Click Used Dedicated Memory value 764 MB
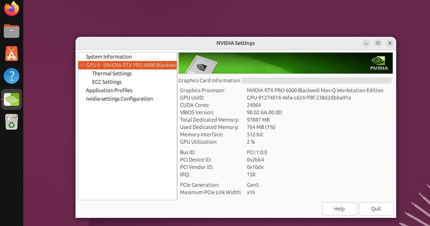Image resolution: width=430 pixels, height=226 pixels. coord(261,127)
